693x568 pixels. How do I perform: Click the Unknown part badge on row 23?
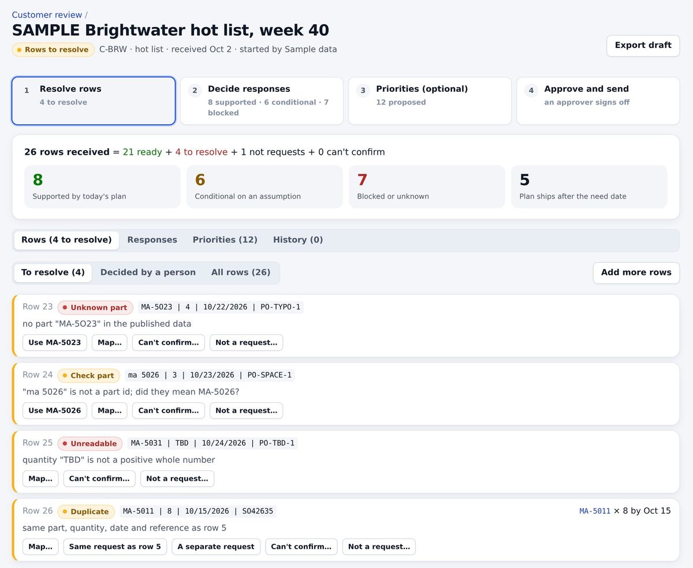[95, 308]
